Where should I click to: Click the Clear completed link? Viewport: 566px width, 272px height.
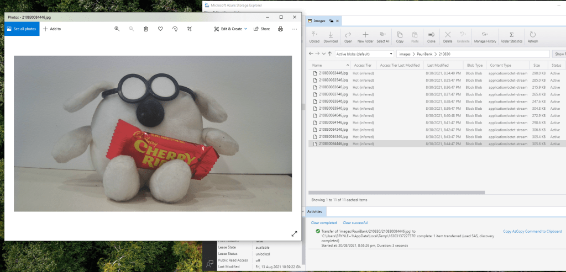tap(323, 222)
